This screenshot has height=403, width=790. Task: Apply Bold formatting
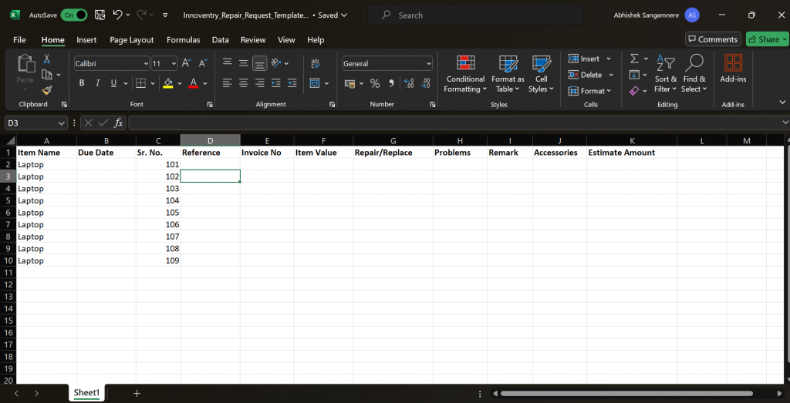click(x=82, y=83)
